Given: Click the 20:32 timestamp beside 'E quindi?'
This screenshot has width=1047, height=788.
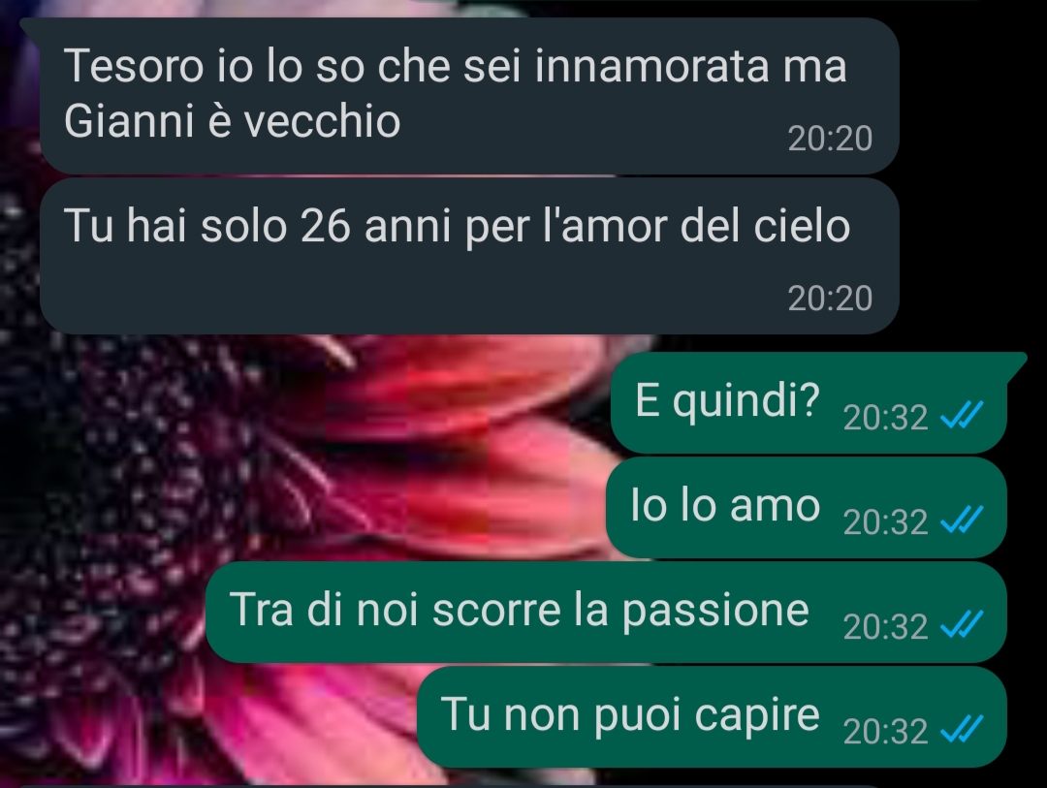Looking at the screenshot, I should (885, 418).
